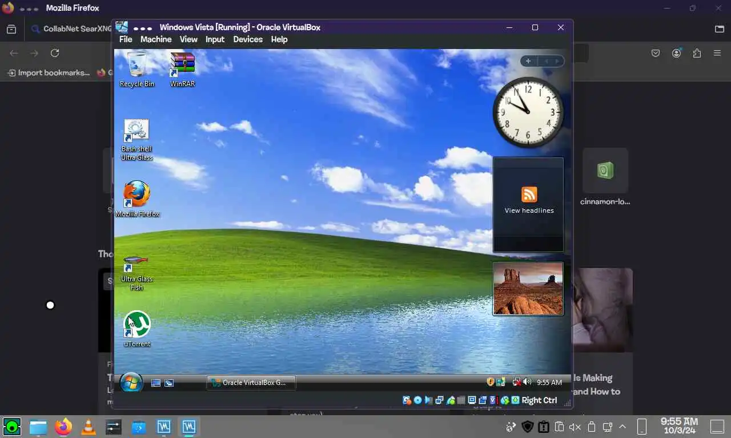Screen dimensions: 731x438
Task: Open Mozilla Firefox shortcut on Vista desktop
Action: point(137,199)
